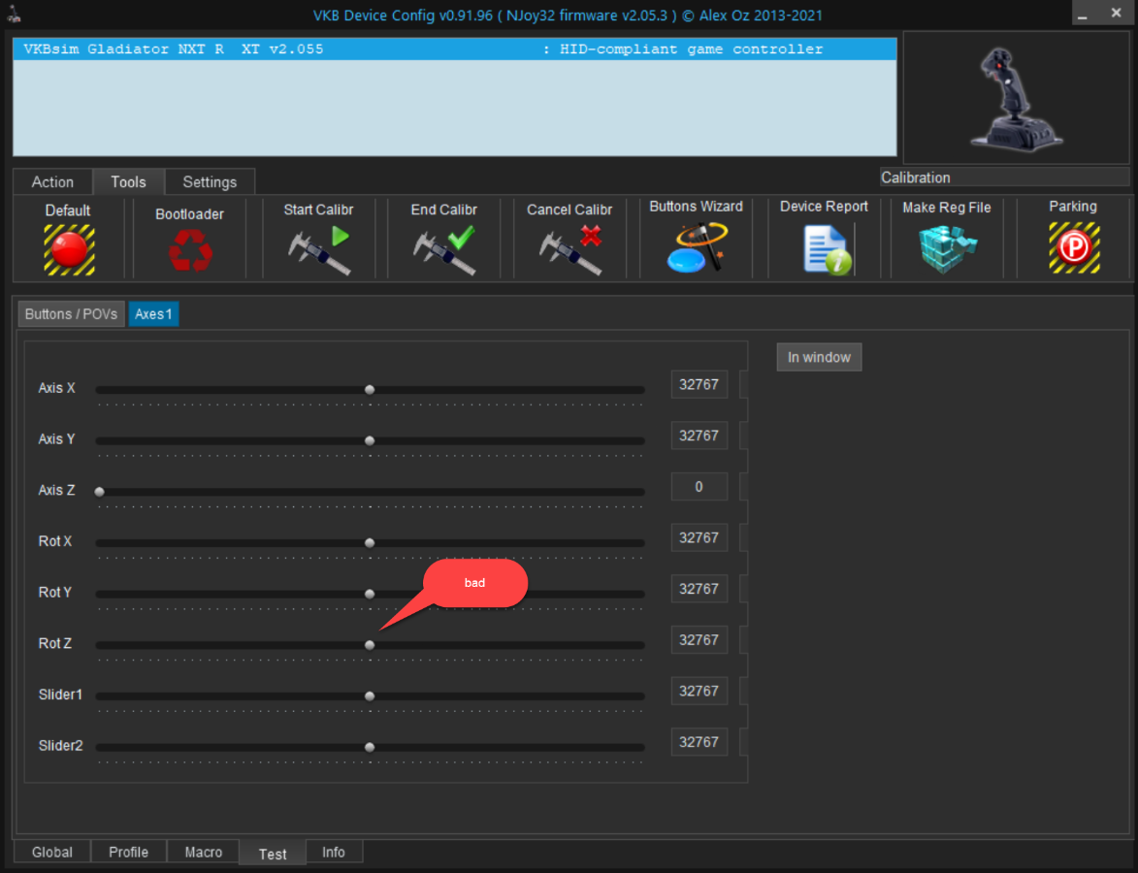This screenshot has height=873, width=1138.
Task: Select the Axes1 tab
Action: point(154,314)
